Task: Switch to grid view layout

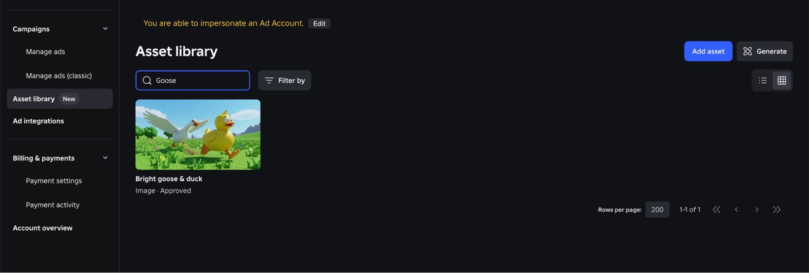Action: click(782, 80)
